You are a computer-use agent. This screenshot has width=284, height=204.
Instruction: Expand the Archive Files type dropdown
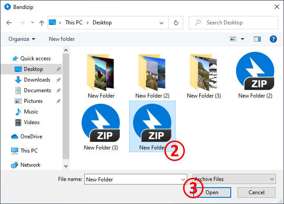(x=272, y=179)
